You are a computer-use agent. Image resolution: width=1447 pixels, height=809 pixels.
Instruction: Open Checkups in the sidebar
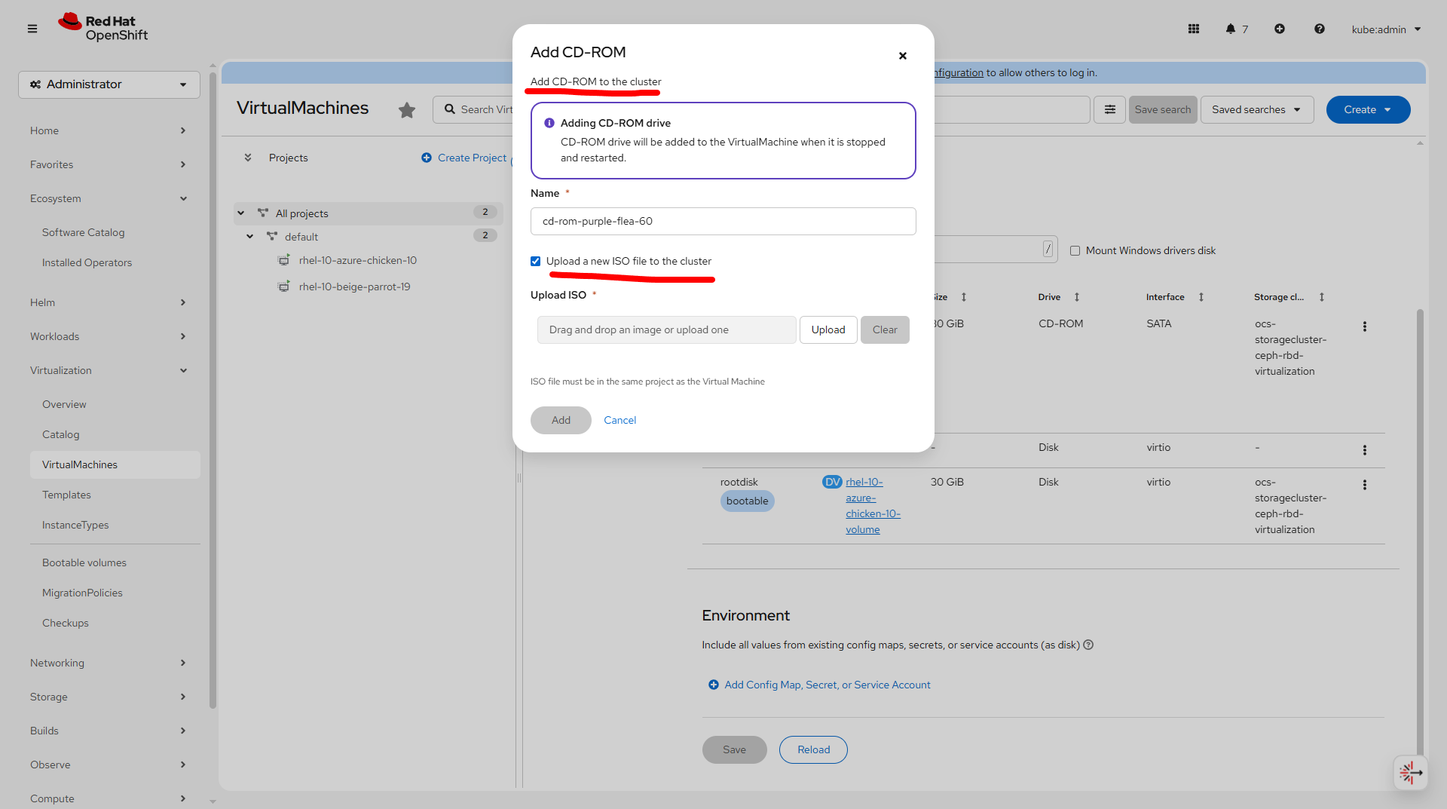(x=66, y=623)
